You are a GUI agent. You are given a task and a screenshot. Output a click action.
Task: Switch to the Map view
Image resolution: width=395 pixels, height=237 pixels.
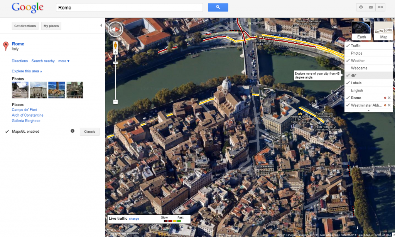coord(383,31)
